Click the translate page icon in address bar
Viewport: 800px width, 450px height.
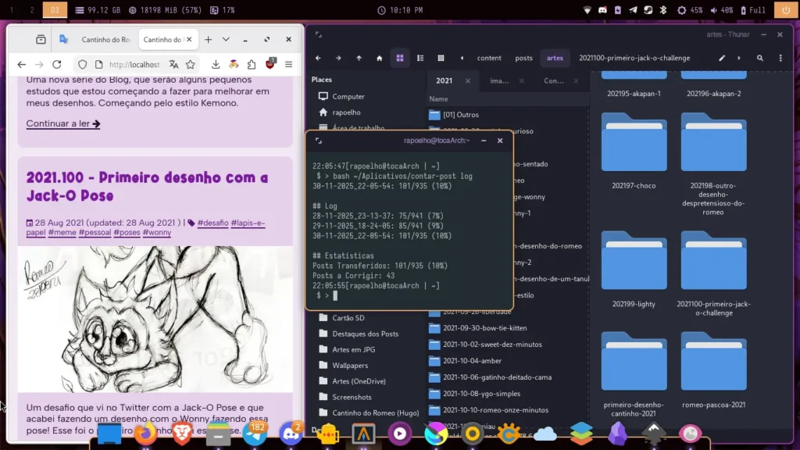pos(173,65)
